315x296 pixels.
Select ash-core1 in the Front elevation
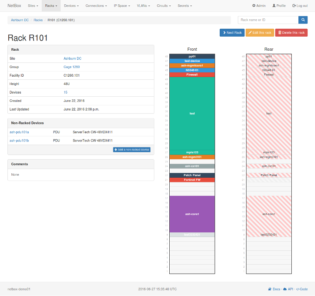(192, 214)
